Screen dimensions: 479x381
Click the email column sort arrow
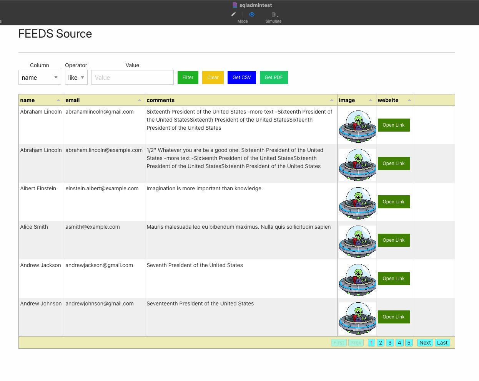click(x=139, y=99)
